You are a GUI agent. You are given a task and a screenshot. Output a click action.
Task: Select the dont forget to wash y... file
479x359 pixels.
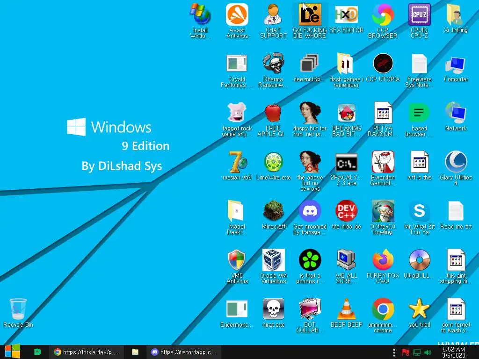[456, 316]
